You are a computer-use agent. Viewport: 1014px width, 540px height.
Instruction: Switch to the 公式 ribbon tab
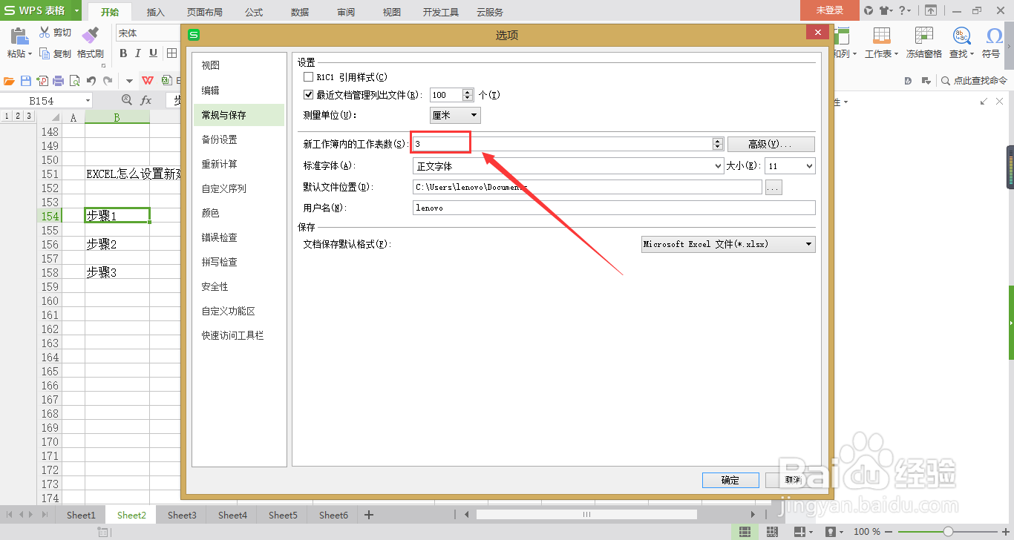[253, 11]
